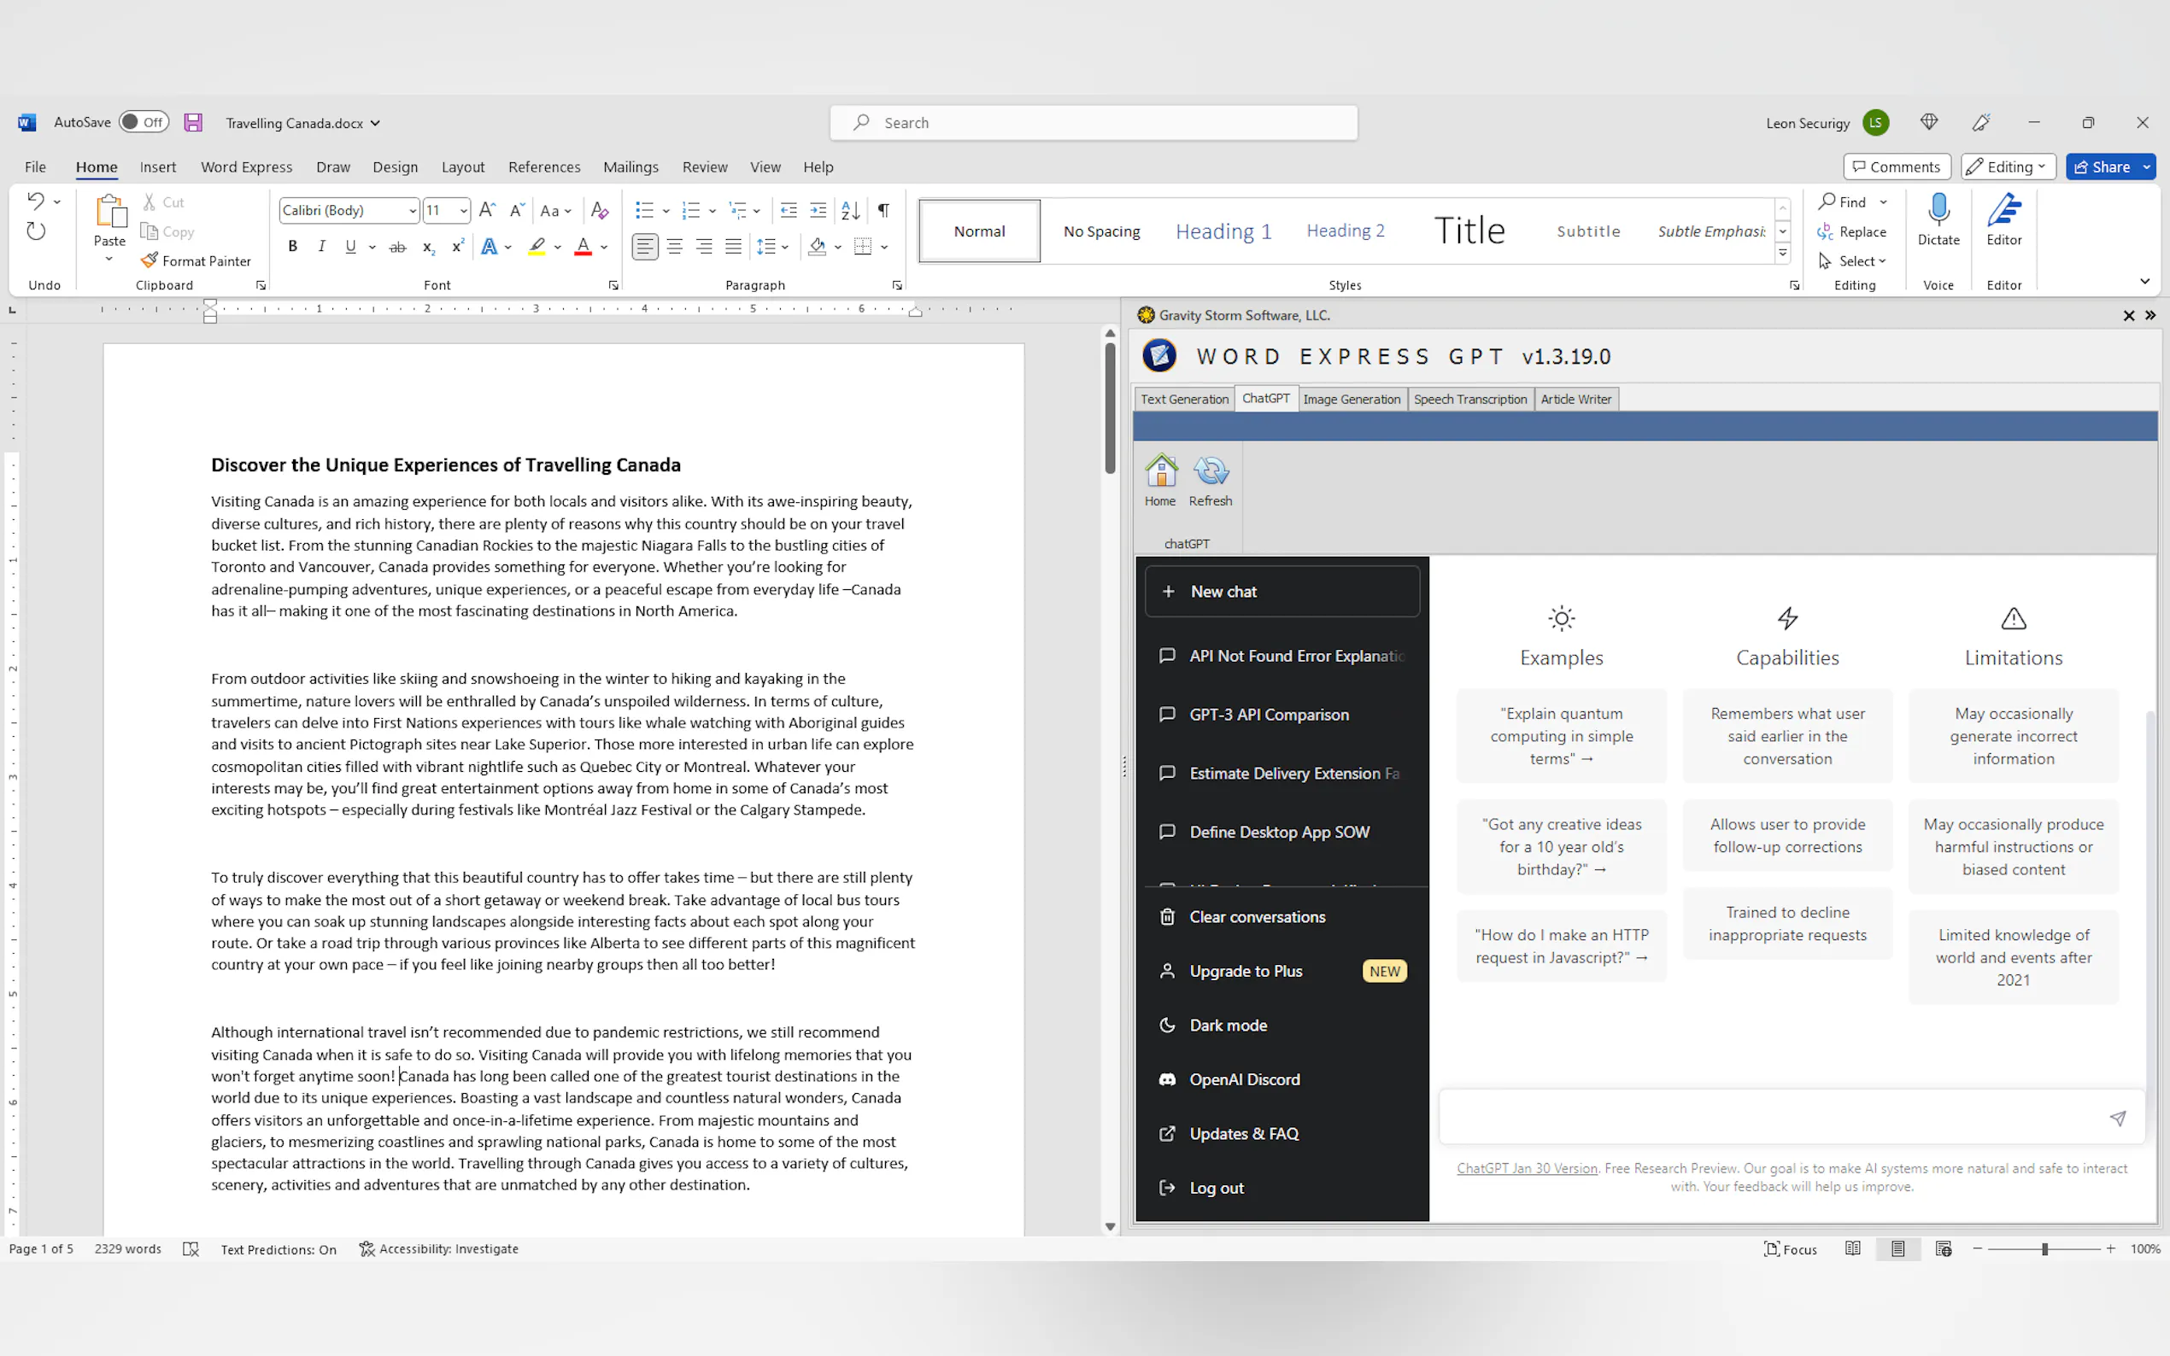This screenshot has height=1356, width=2170.
Task: Click the zoom slider in status bar
Action: pyautogui.click(x=2044, y=1248)
